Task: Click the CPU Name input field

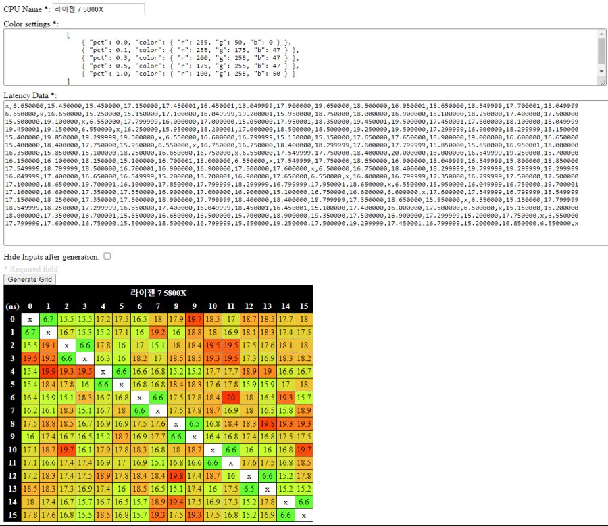Action: tap(99, 9)
